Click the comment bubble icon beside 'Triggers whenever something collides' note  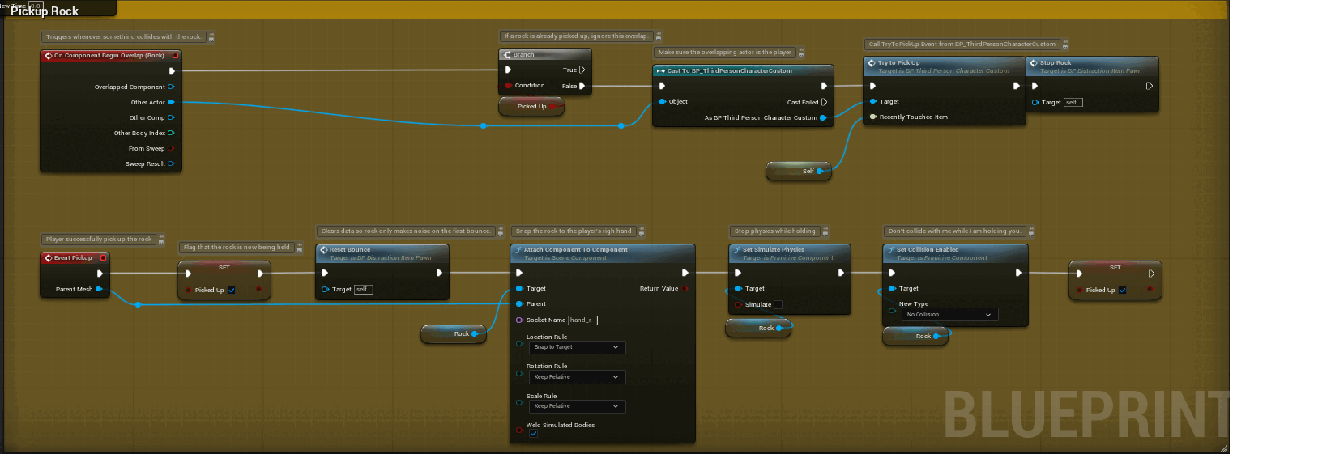[211, 37]
